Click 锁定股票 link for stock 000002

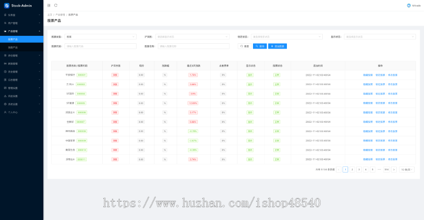point(380,85)
